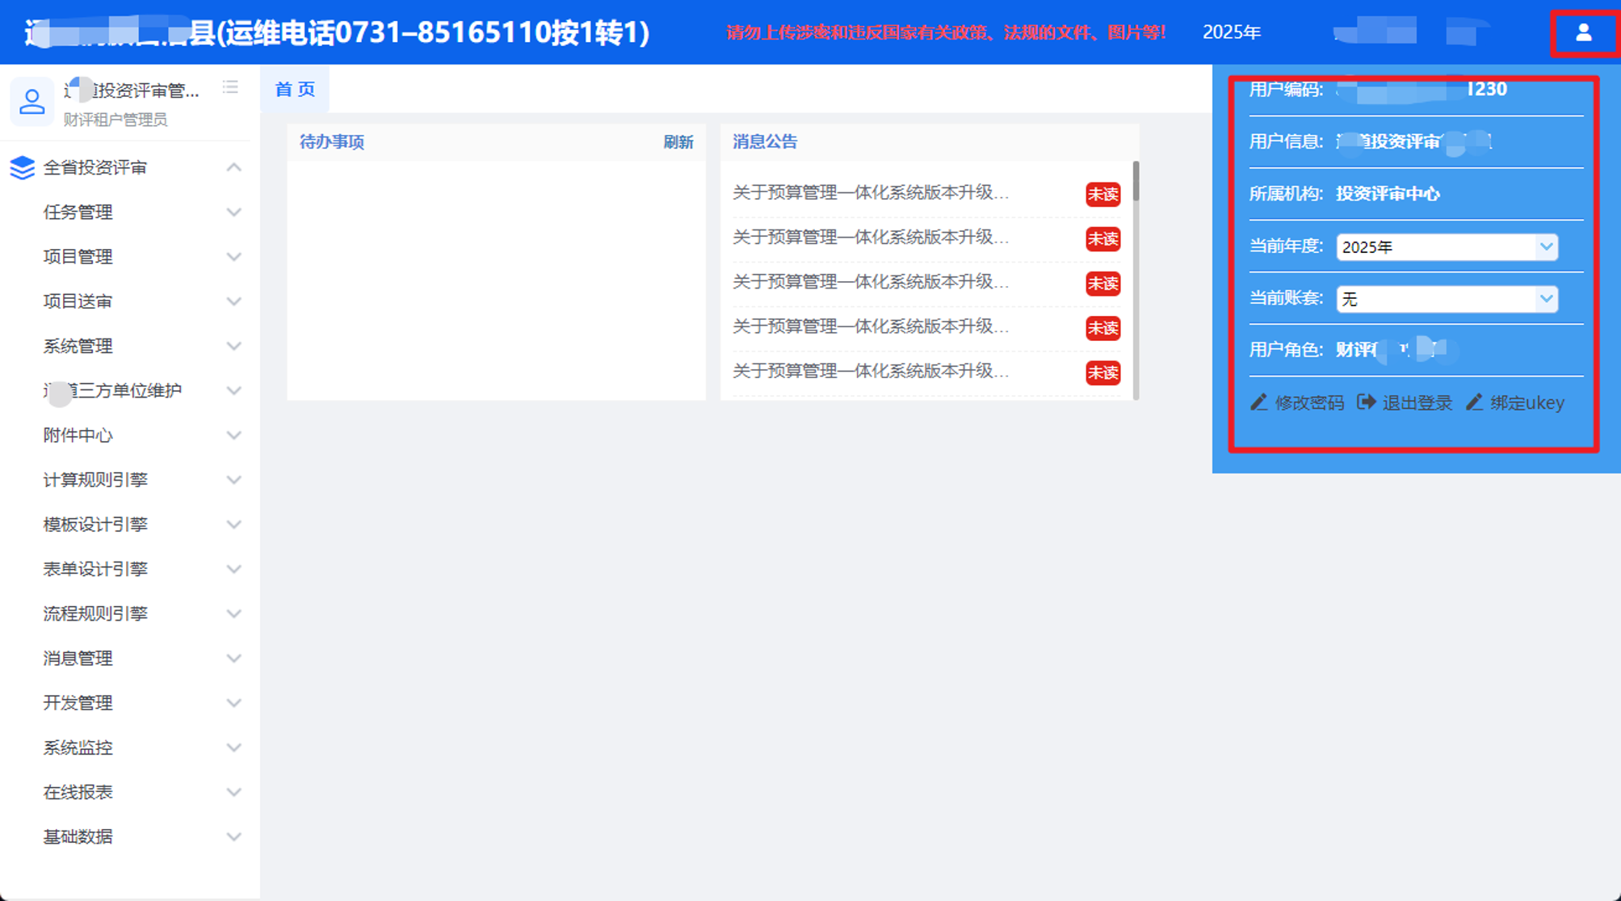Open the fifth 关于预算管理一体化 announcement
This screenshot has height=901, width=1621.
pos(871,371)
